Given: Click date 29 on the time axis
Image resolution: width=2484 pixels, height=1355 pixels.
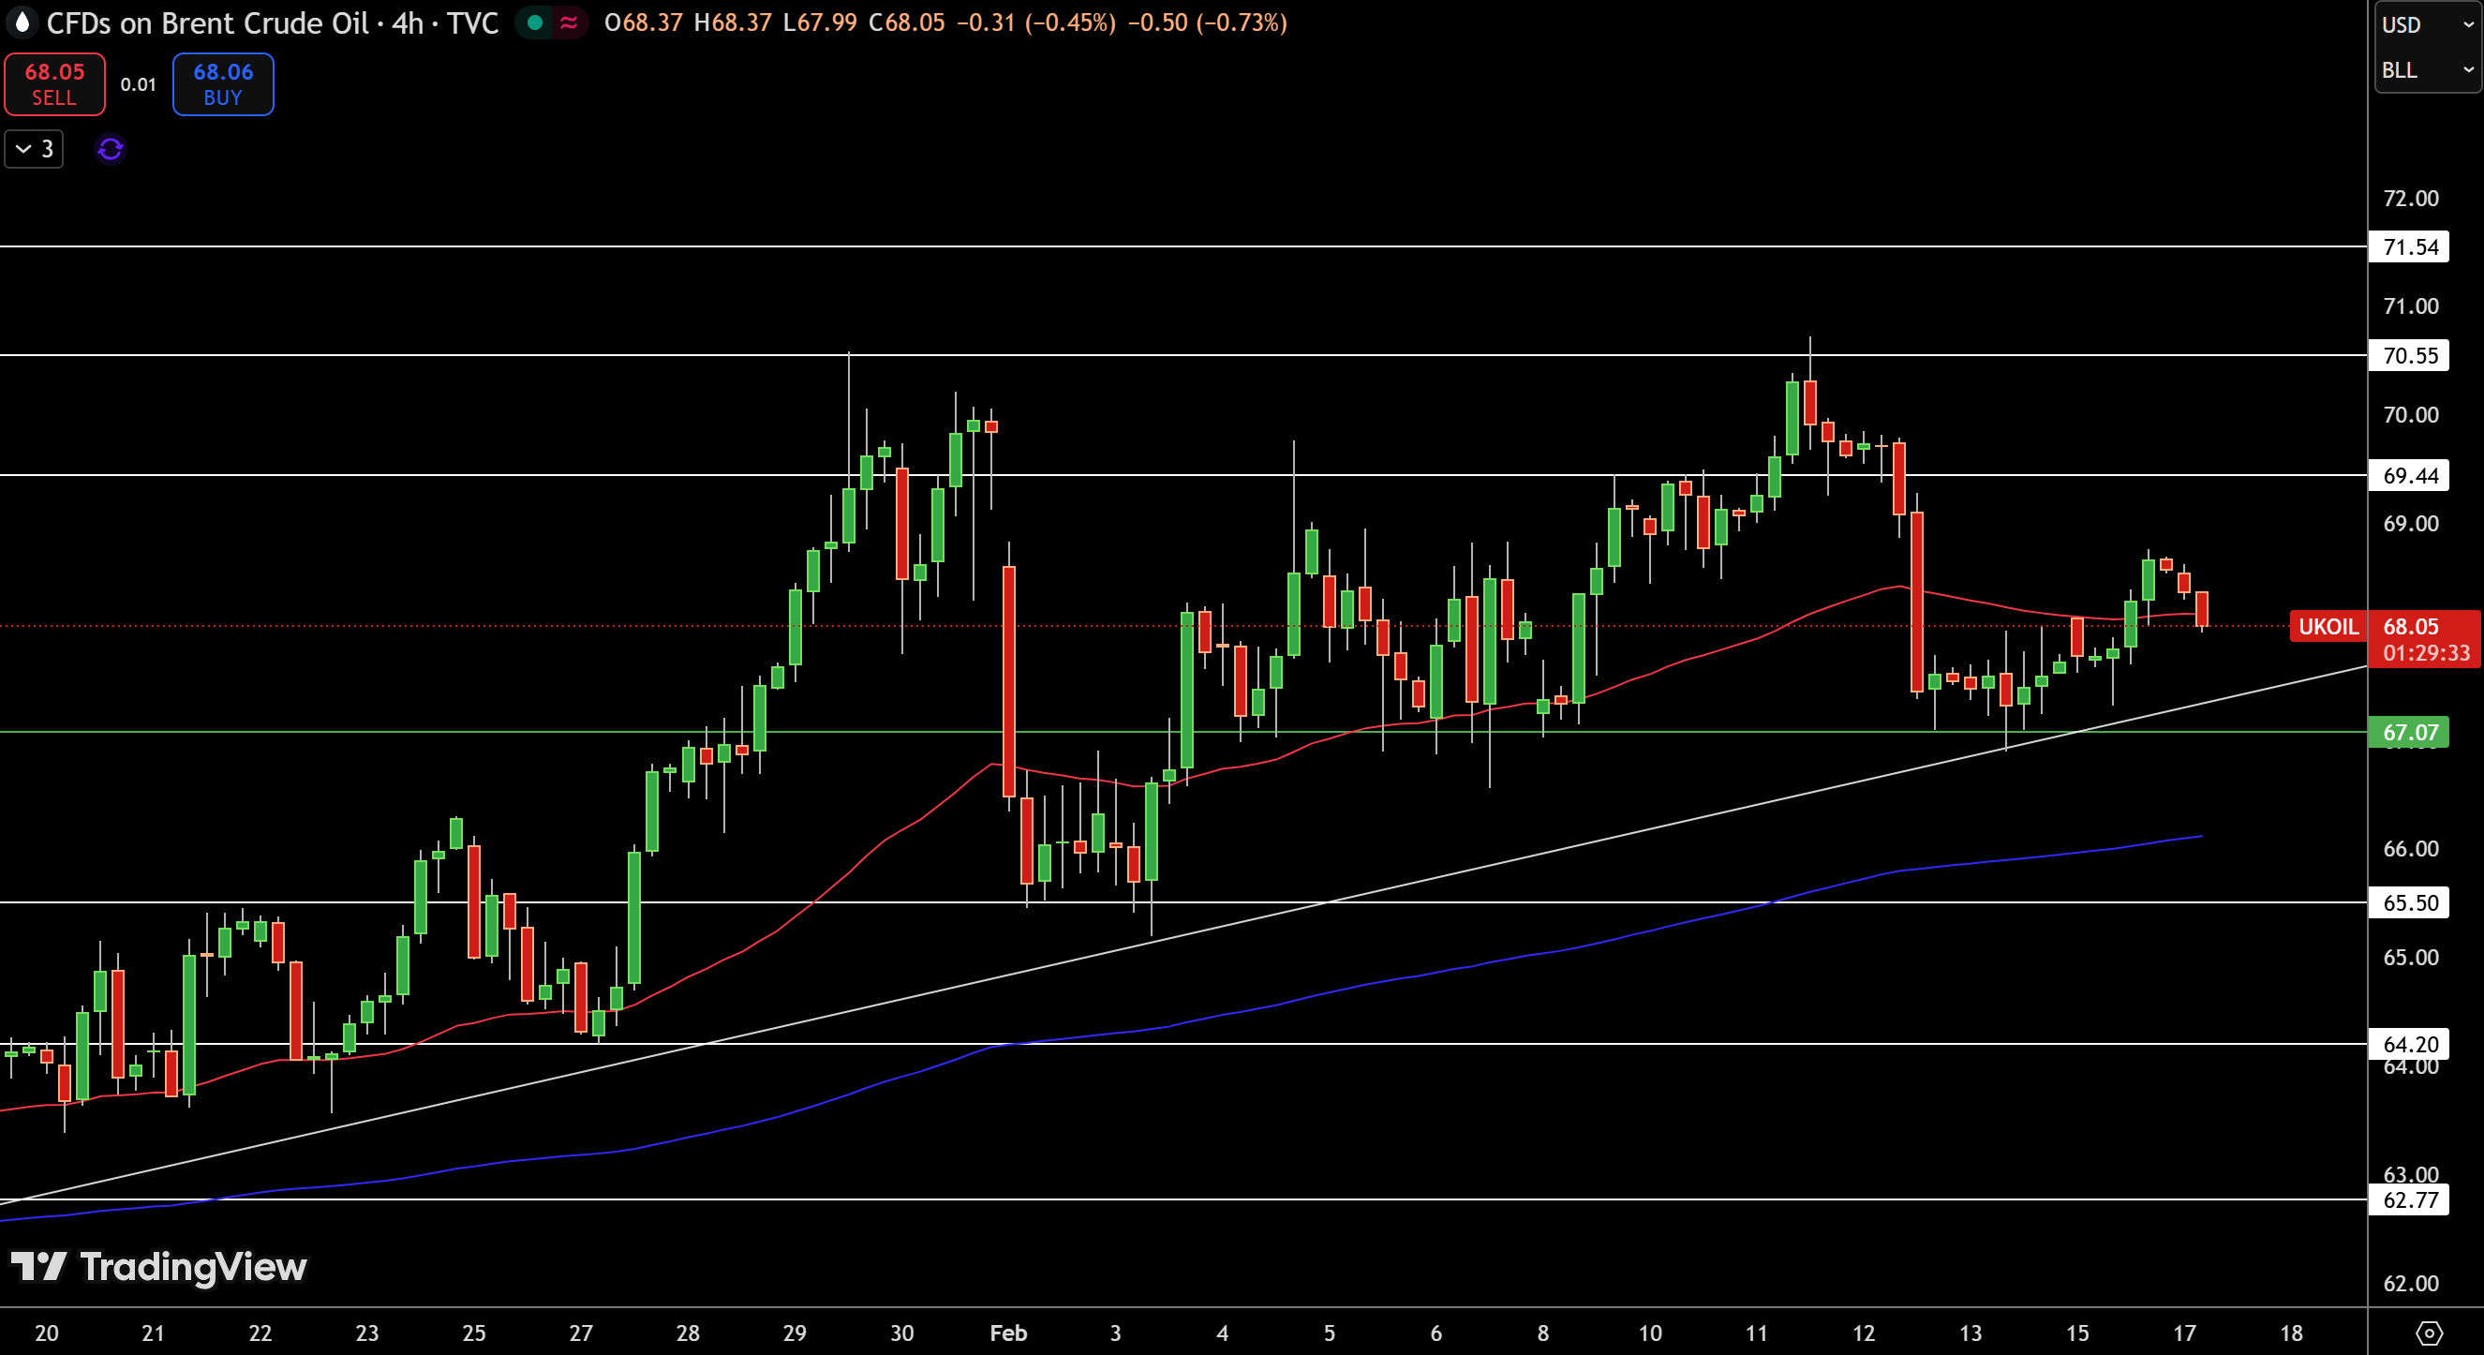Looking at the screenshot, I should [x=795, y=1333].
